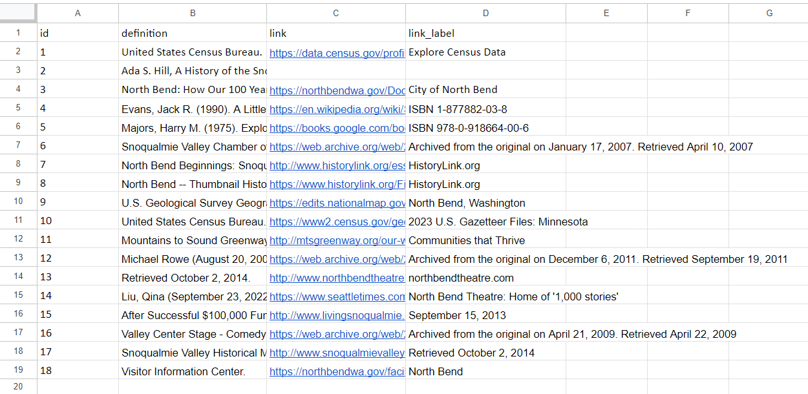808x394 pixels.
Task: Open the mtsgreenway.org link
Action: 336,241
